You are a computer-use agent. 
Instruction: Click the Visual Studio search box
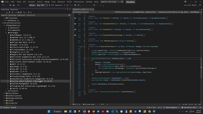click(x=112, y=2)
